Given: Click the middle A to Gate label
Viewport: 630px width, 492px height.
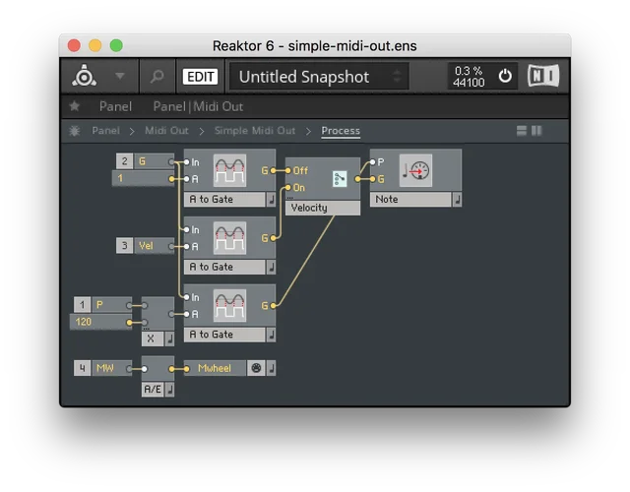Looking at the screenshot, I should 224,267.
